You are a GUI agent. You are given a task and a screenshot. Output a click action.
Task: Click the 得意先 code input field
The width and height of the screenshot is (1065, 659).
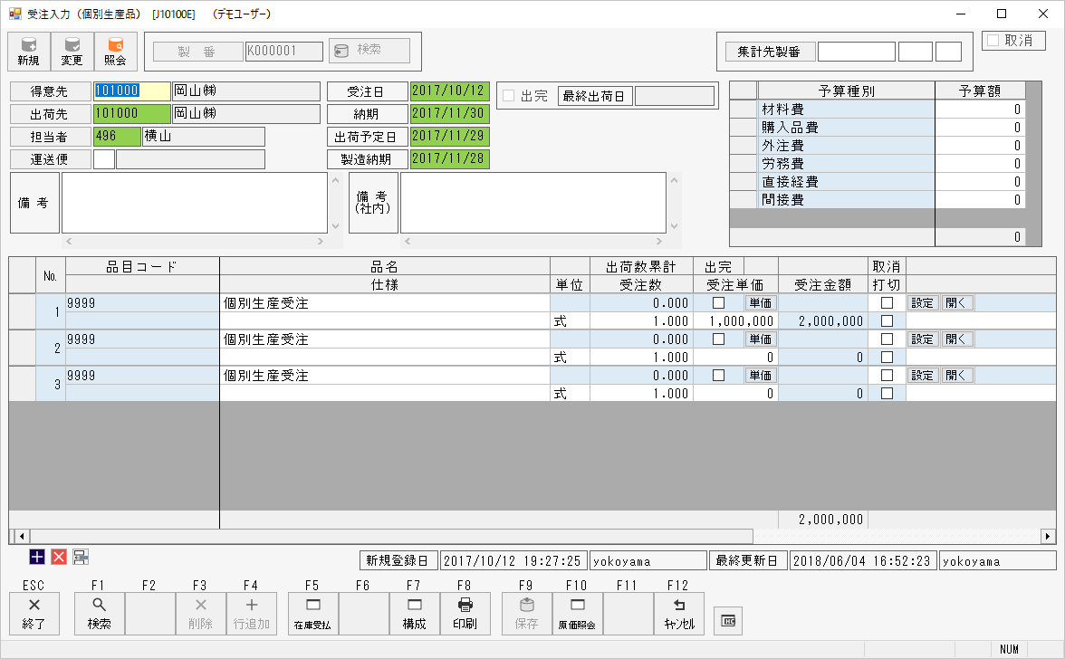point(131,91)
